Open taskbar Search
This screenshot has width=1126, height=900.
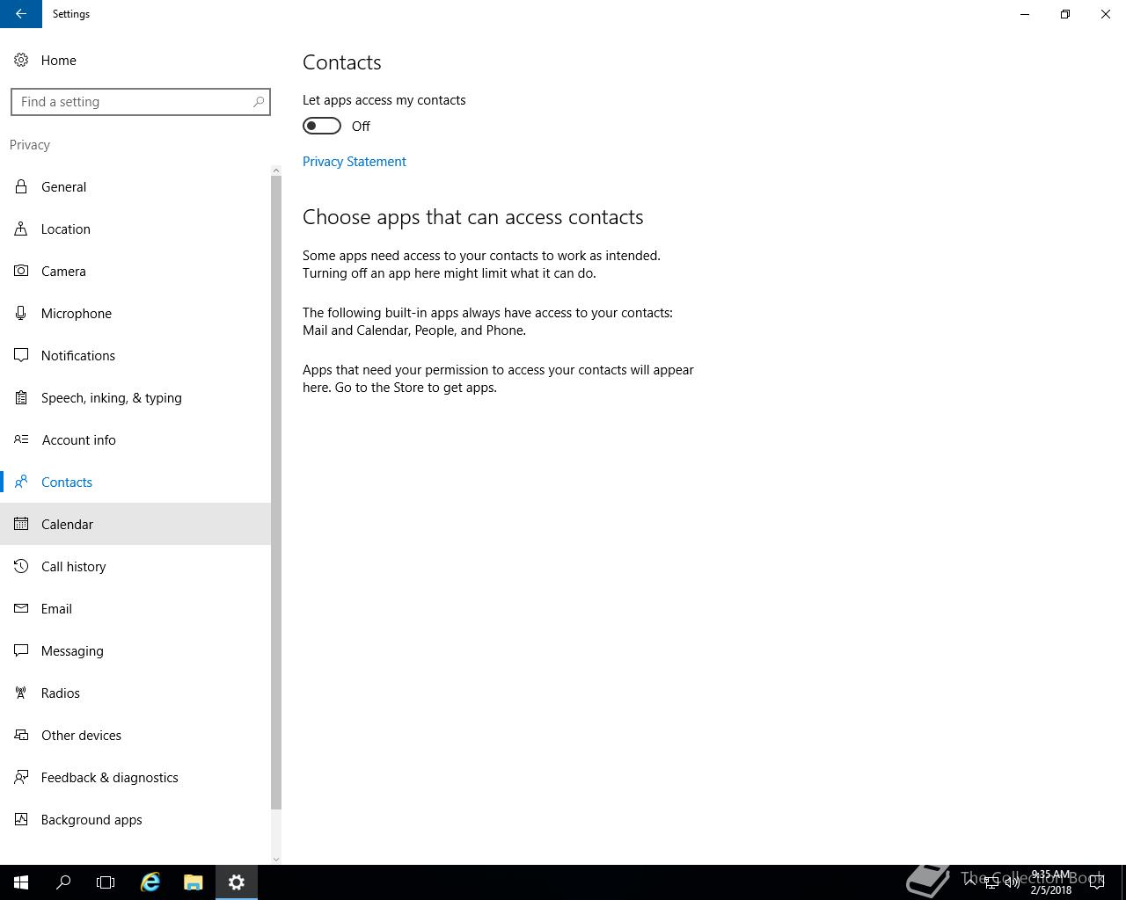pos(63,882)
